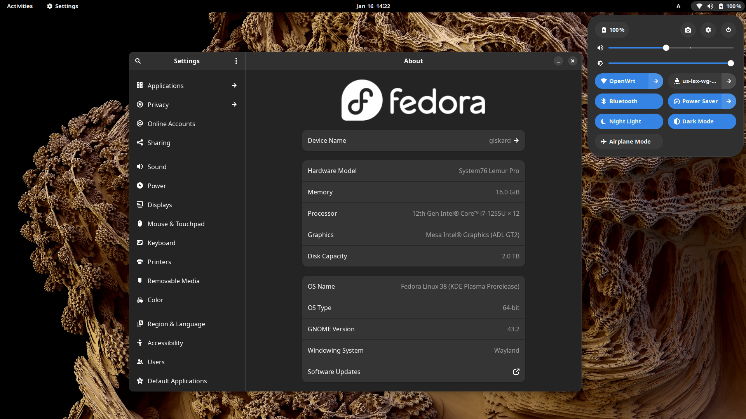This screenshot has height=419, width=746.
Task: Expand the us-lax-wg VPN options arrow
Action: 729,81
